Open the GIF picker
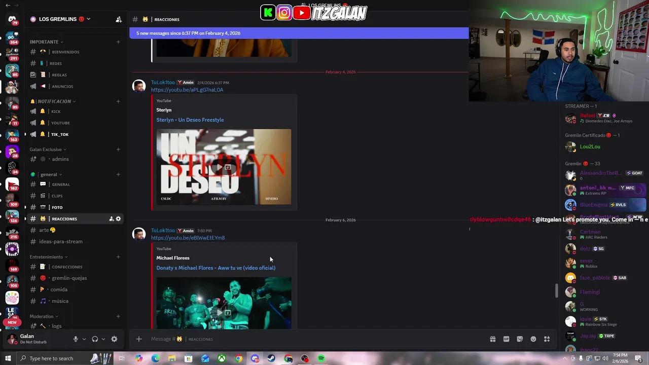 point(506,339)
